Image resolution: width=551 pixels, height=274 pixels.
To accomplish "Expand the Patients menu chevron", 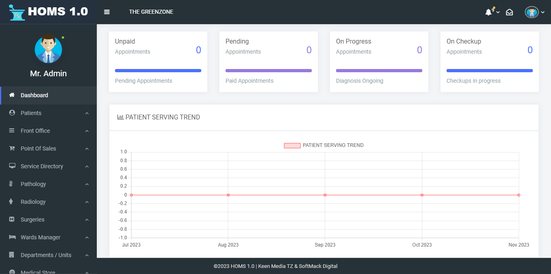I will tap(87, 113).
